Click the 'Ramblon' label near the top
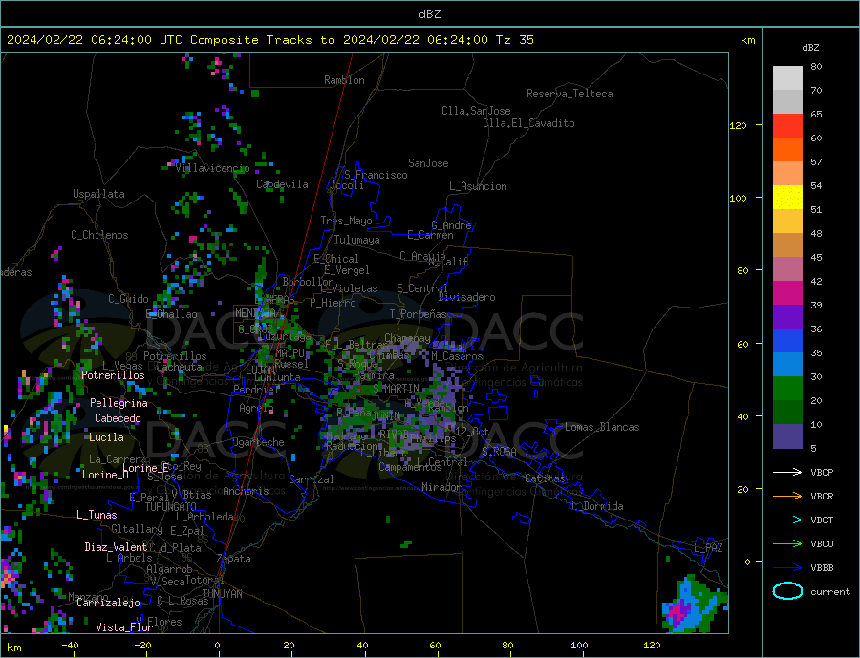This screenshot has width=860, height=658. pyautogui.click(x=344, y=80)
